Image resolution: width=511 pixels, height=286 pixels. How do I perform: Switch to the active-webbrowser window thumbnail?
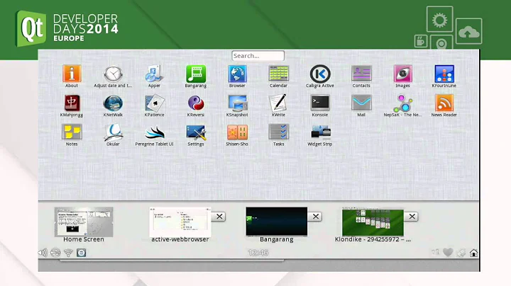180,222
